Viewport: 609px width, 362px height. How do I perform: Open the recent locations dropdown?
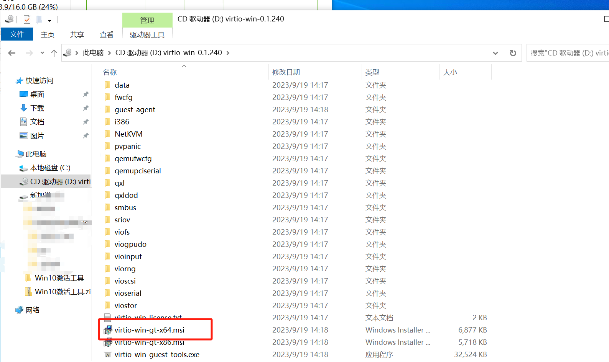point(42,53)
